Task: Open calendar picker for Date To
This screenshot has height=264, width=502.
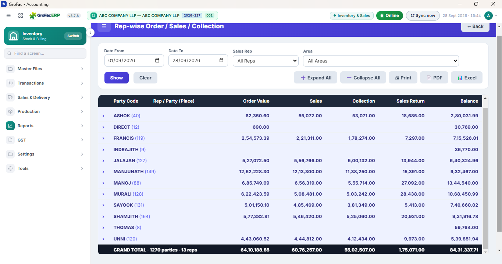Action: 221,60
